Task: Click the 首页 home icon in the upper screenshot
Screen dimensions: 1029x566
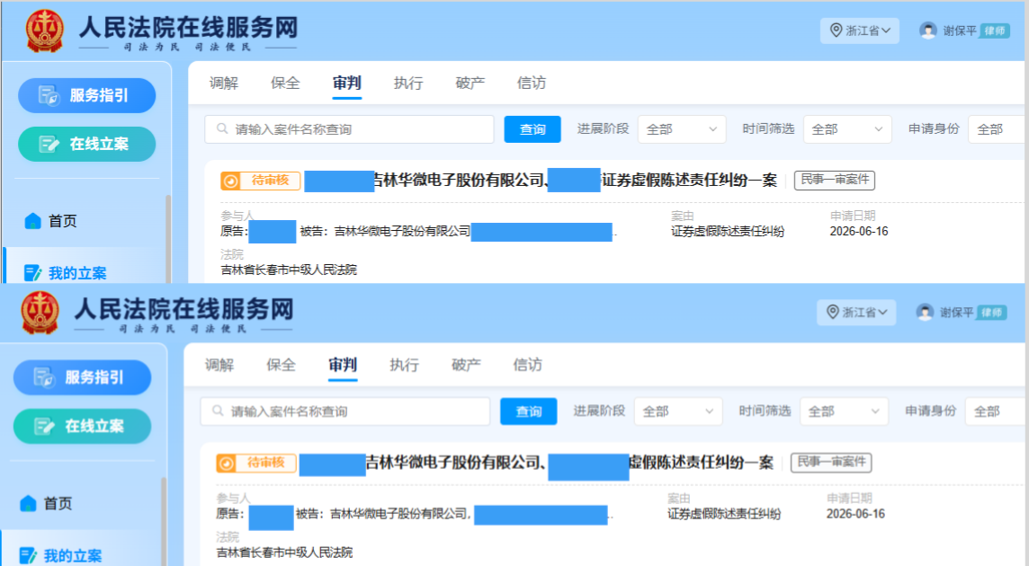Action: coord(32,221)
